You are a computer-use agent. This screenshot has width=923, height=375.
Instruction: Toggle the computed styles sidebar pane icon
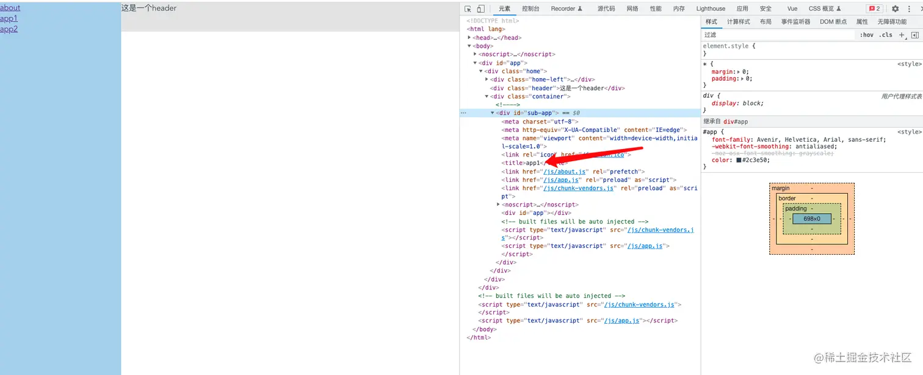click(x=914, y=35)
